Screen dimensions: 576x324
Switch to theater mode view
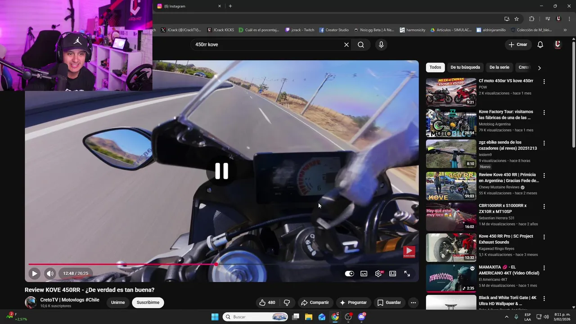pos(392,274)
